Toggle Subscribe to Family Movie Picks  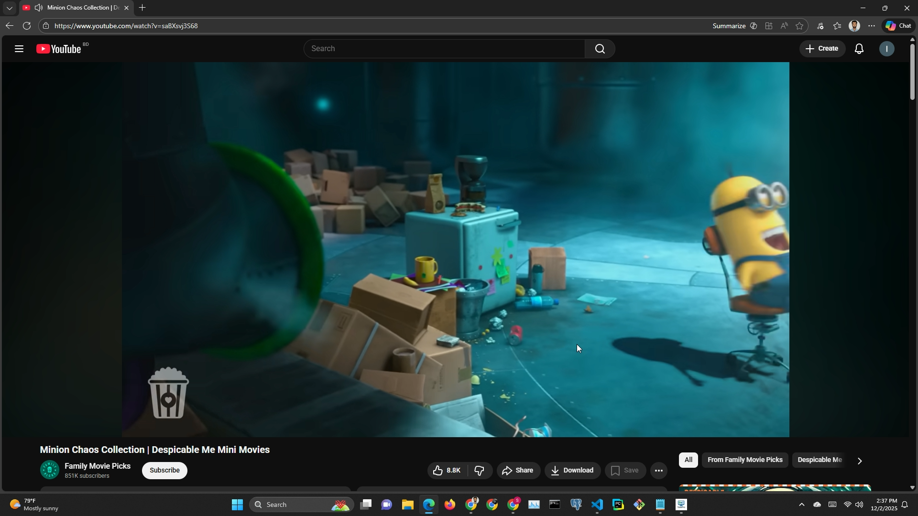164,471
